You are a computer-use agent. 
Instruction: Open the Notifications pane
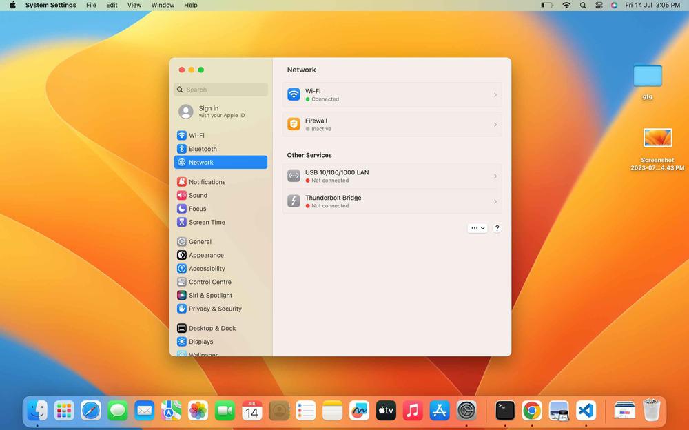[x=207, y=182]
